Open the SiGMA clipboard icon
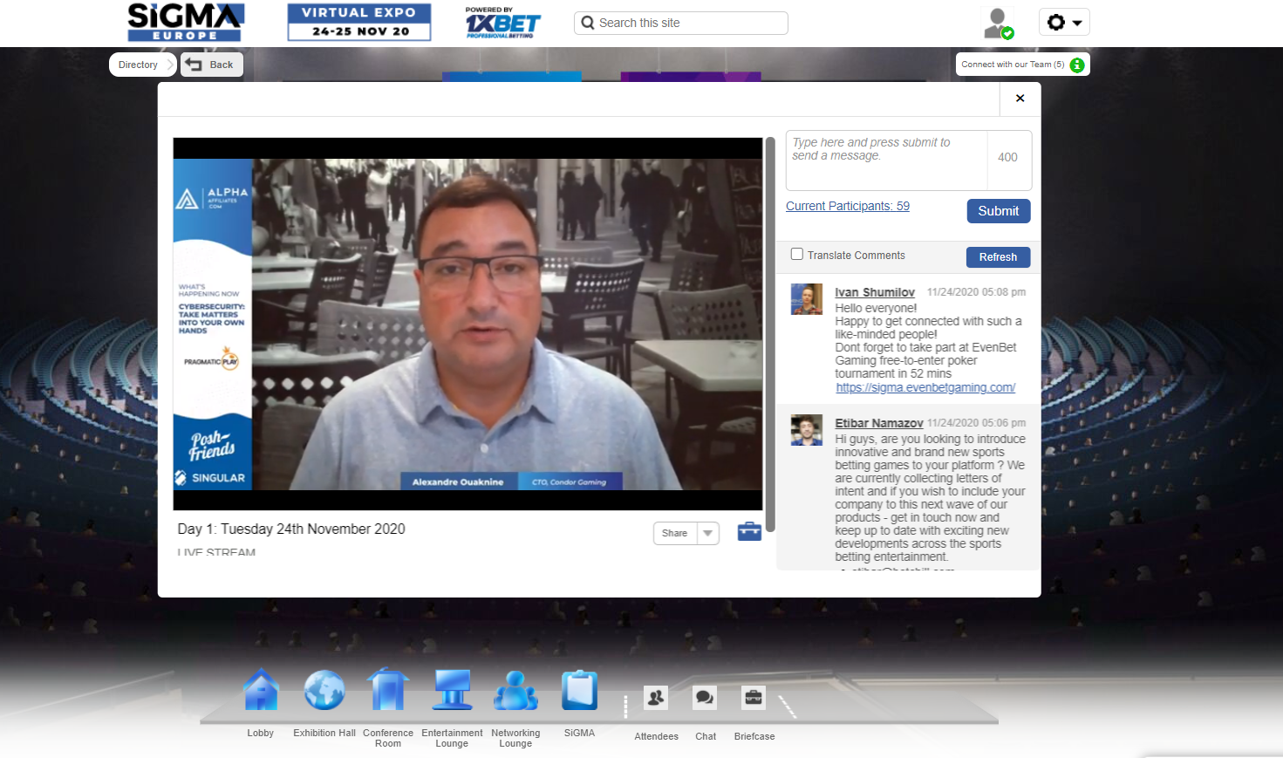1283x758 pixels. [x=579, y=690]
